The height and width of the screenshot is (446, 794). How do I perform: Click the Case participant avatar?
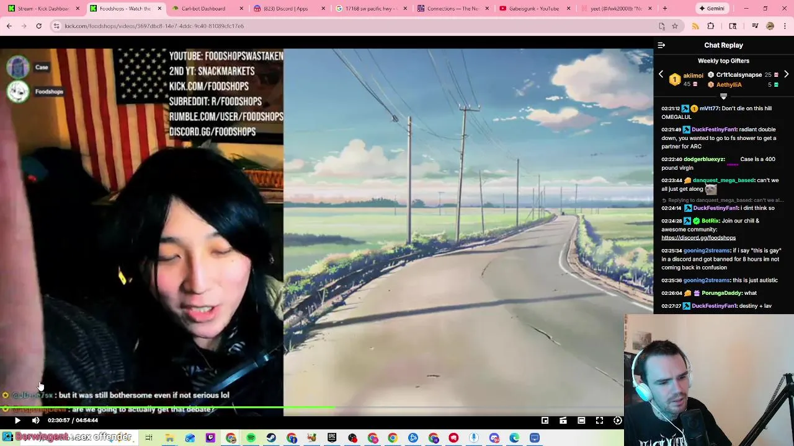click(18, 67)
